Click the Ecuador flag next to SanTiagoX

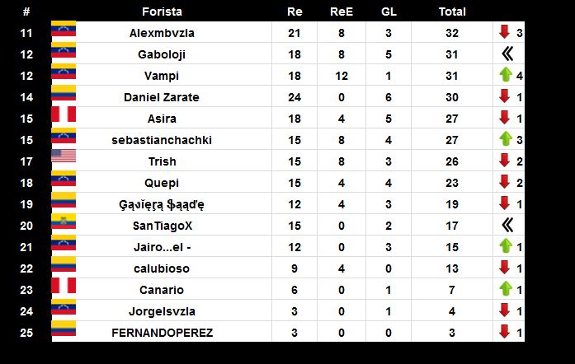(64, 222)
